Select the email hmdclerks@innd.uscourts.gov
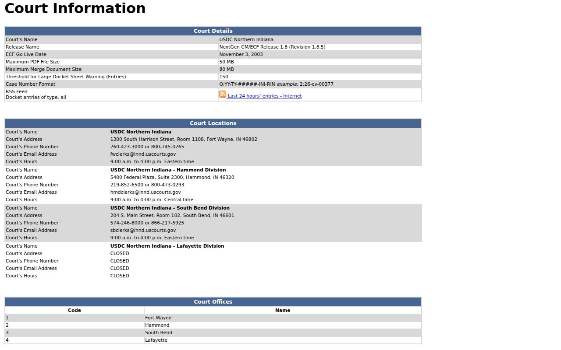The height and width of the screenshot is (350, 561). point(146,192)
